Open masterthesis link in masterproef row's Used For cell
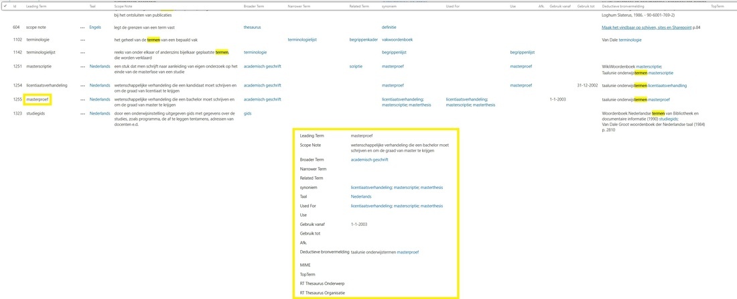This screenshot has height=299, width=737. [484, 105]
